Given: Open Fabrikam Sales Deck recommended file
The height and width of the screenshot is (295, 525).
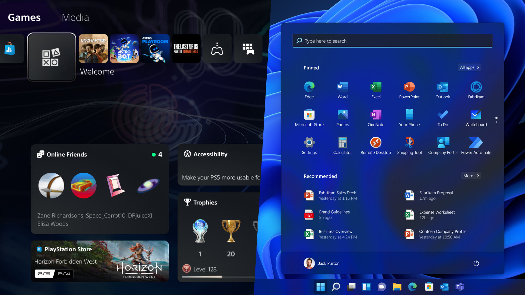Looking at the screenshot, I should (331, 196).
